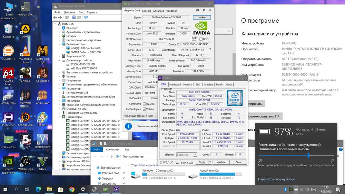This screenshot has width=345, height=194.
Task: Expand the Bluetooth node in Device Manager
Action: 59,28
